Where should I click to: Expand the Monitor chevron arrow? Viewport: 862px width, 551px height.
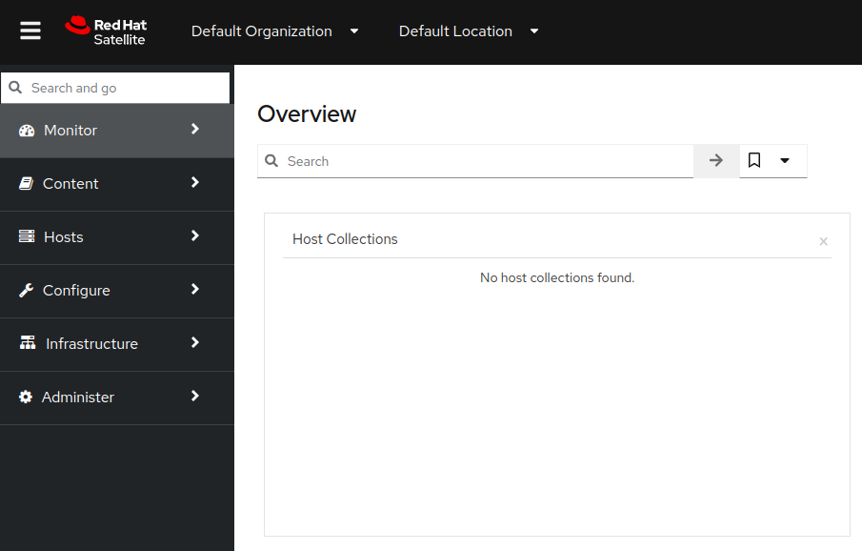[194, 129]
